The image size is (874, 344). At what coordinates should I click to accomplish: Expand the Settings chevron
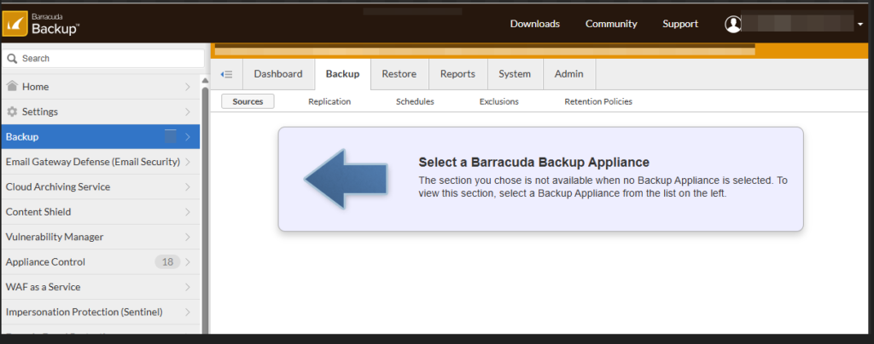[x=188, y=112]
